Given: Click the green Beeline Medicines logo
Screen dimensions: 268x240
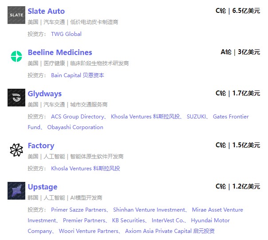Looking at the screenshot, I should pos(16,56).
